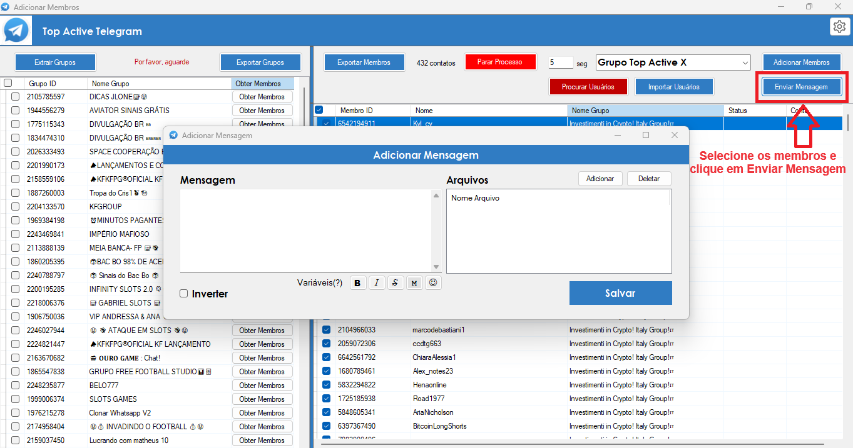This screenshot has width=853, height=448.
Task: Click the Extrair Grupos button
Action: pyautogui.click(x=55, y=62)
